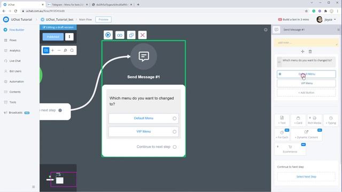Screen dimensions: 342x192
Task: Click UChat Tutorial workspace name
Action: 21,19
